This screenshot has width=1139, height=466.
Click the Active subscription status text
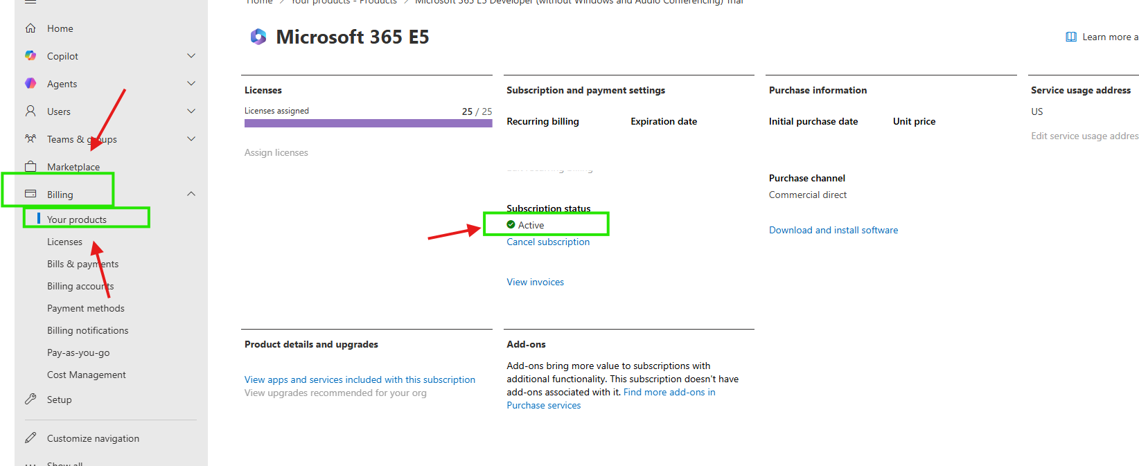(531, 225)
